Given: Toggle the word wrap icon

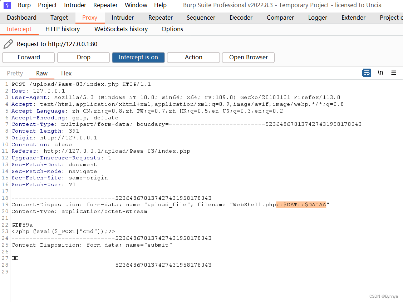Looking at the screenshot, I should pyautogui.click(x=367, y=73).
